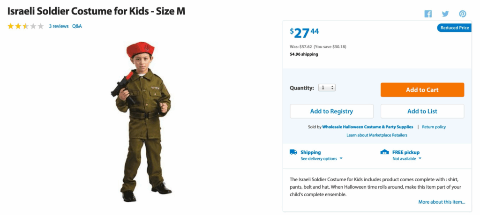
Task: Click Learn about Marketplace Retailers
Action: [x=376, y=135]
